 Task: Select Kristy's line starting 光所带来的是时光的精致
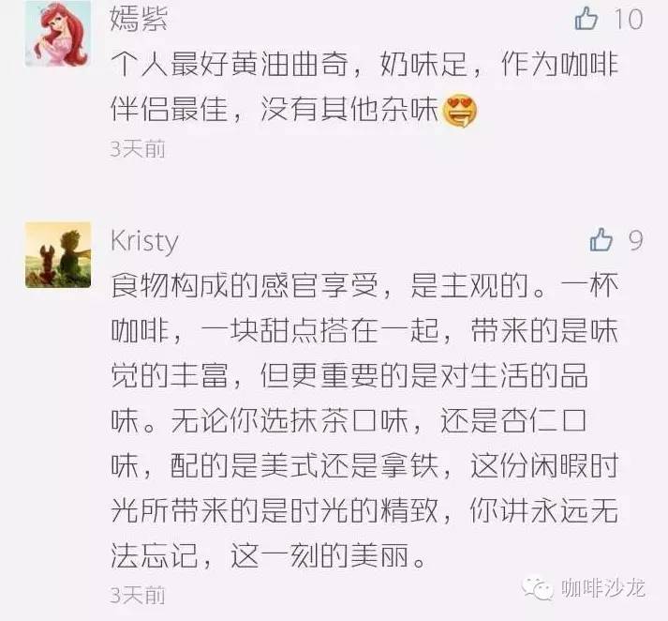pos(364,510)
